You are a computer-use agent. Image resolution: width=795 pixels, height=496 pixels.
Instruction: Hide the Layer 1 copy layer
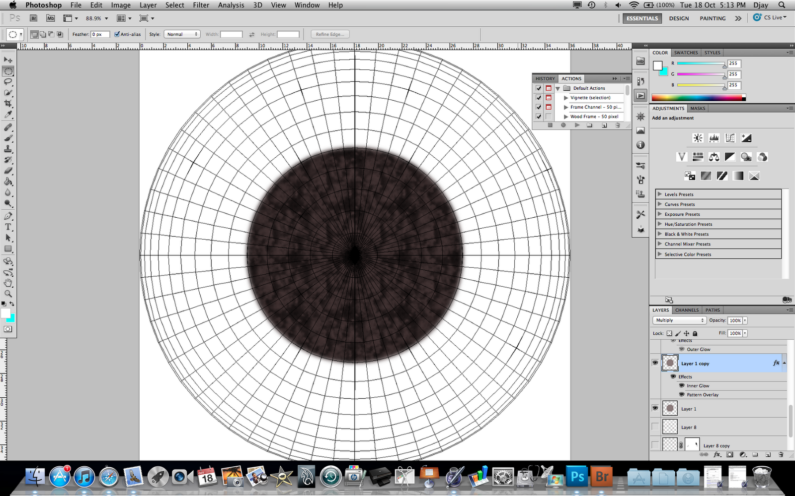coord(655,363)
